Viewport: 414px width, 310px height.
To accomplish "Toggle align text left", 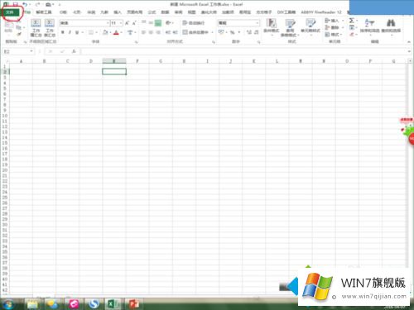I will [x=143, y=32].
